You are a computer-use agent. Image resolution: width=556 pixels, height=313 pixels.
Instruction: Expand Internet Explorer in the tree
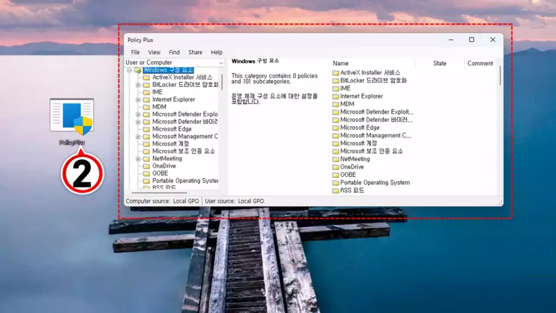click(x=138, y=100)
